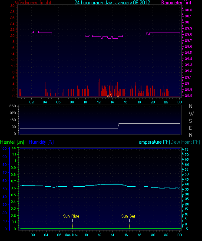Viewport: 202px width, 241px height.
Task: Click the Sun Set marker label
Action: 128,216
